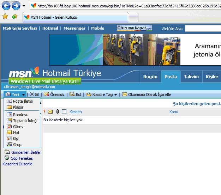221x195 pixels.
Task: Open the Gönderilen İletiler folder
Action: click(26, 152)
